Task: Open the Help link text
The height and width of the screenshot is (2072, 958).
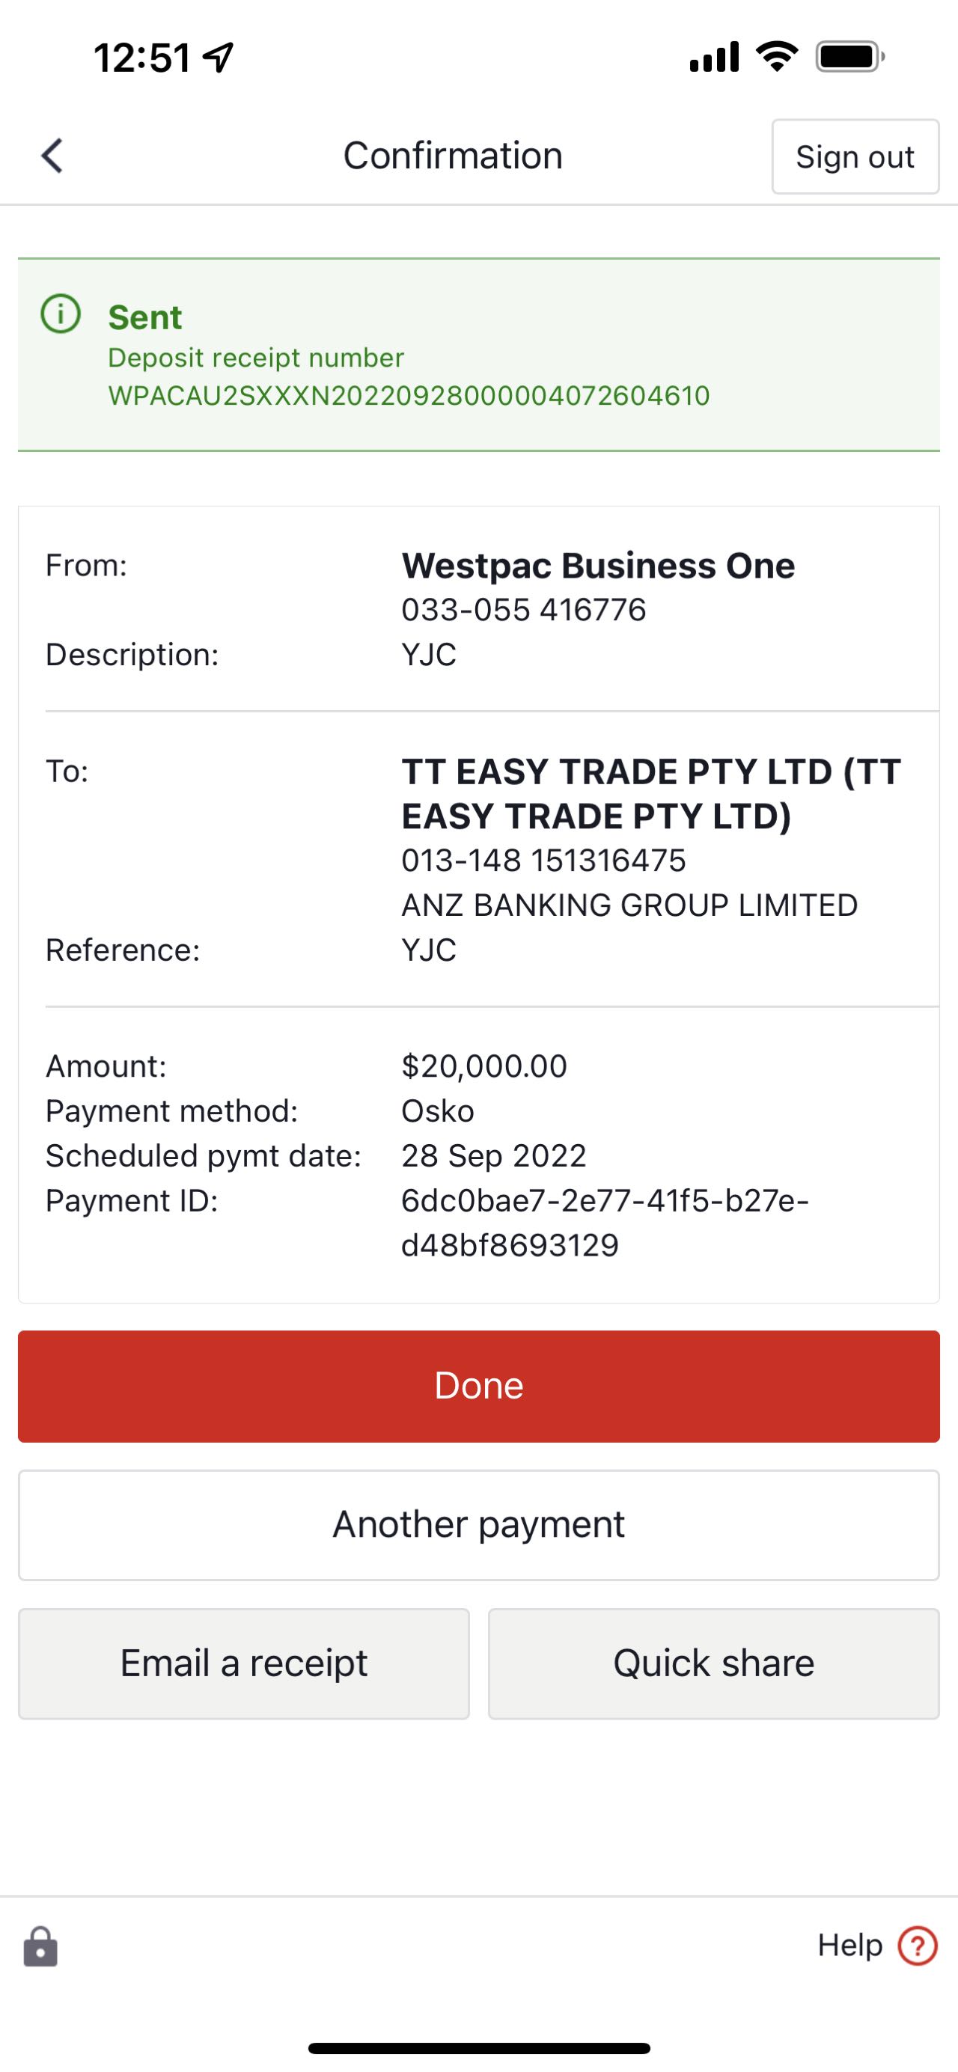Action: point(850,1945)
